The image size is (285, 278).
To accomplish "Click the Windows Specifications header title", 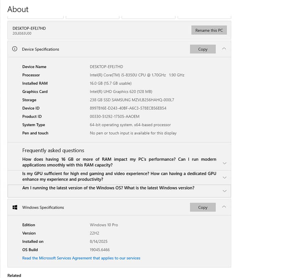I will point(43,207).
